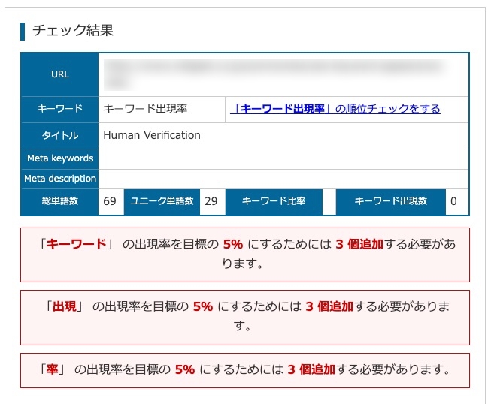
Task: Click the 「キーワード」 5% recommendation box
Action: click(x=245, y=255)
